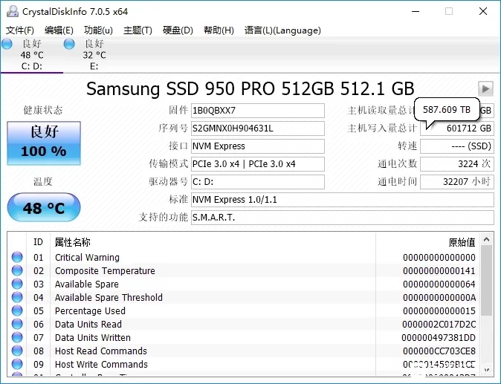Click the 原始值 column header
Image resolution: width=501 pixels, height=384 pixels.
427,242
